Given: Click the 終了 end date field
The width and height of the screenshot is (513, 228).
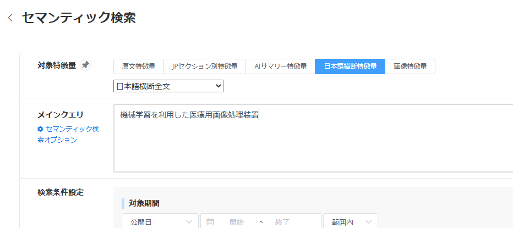Looking at the screenshot, I should click(x=282, y=222).
